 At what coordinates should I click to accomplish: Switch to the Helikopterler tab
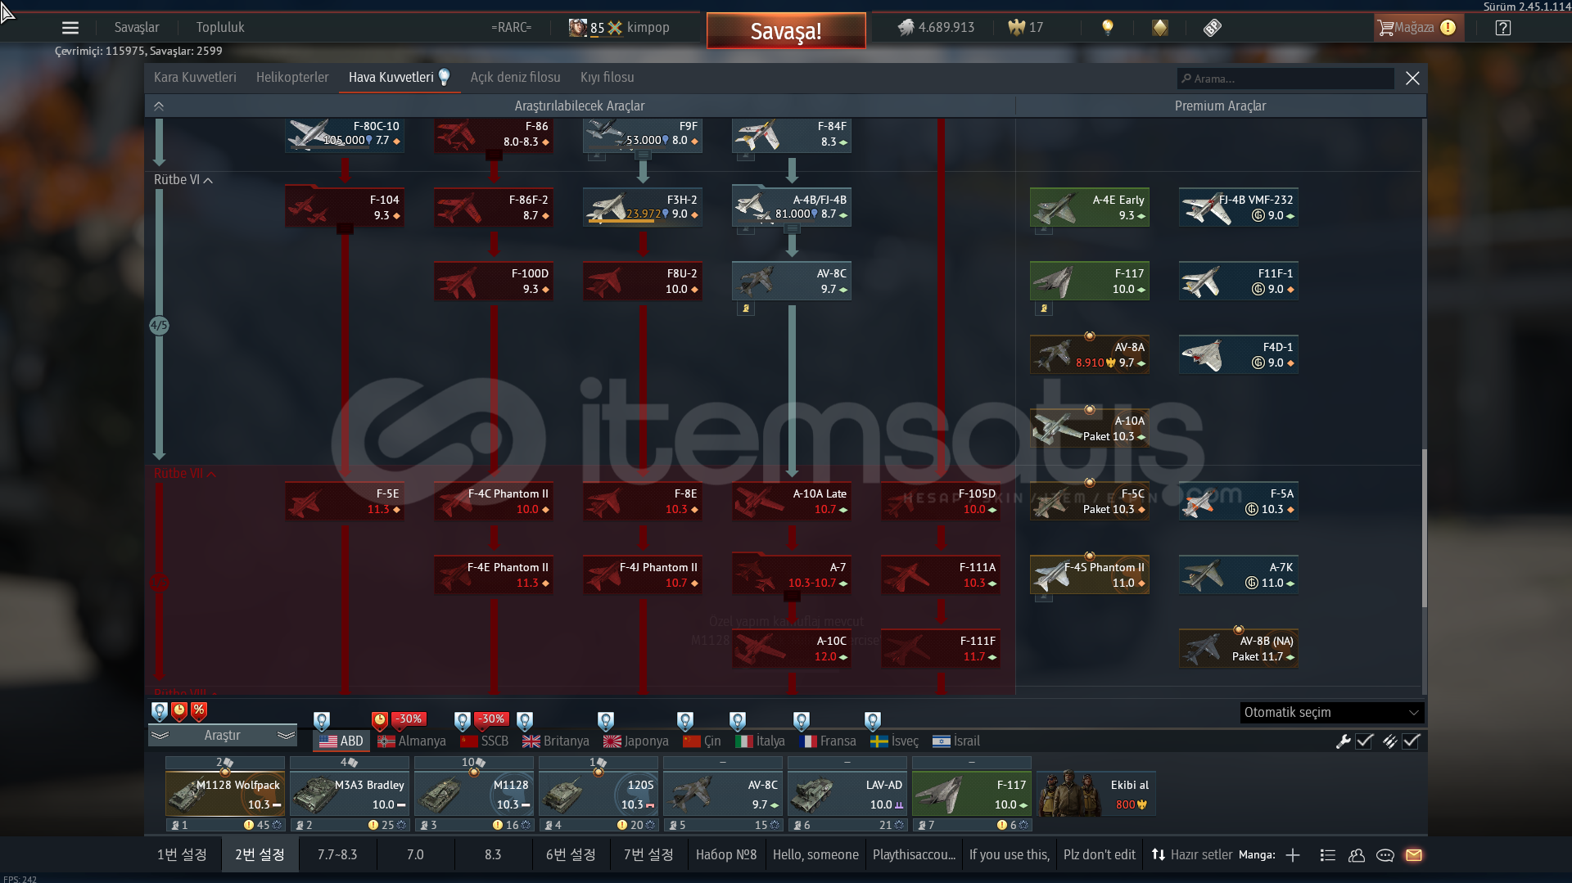click(292, 78)
